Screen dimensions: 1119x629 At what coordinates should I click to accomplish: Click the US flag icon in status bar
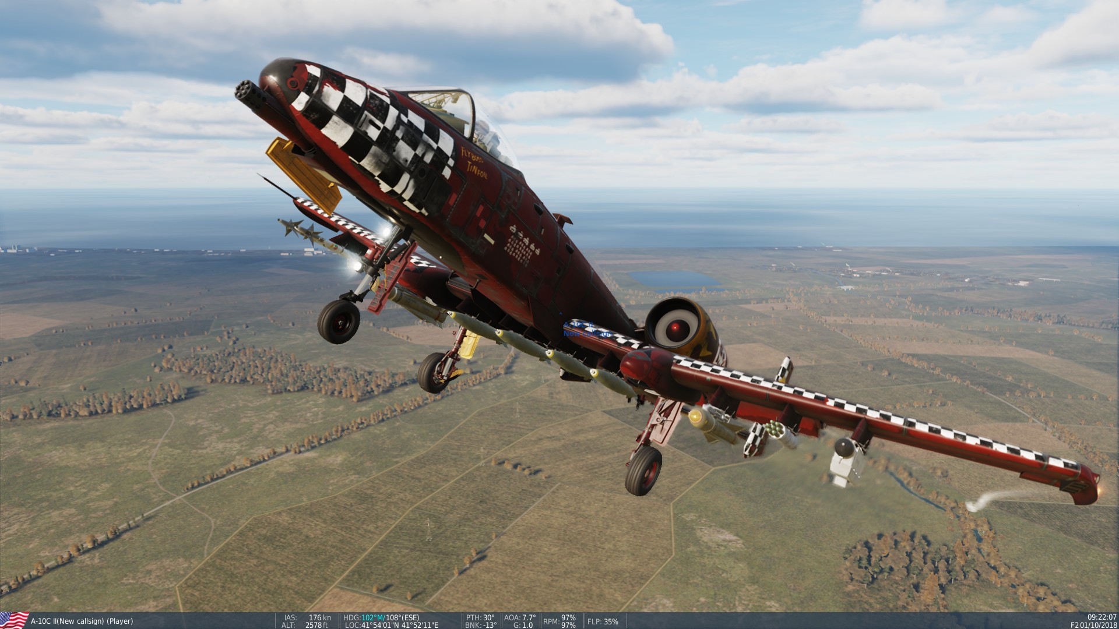click(x=15, y=620)
